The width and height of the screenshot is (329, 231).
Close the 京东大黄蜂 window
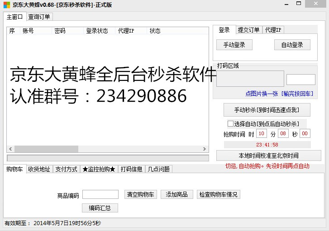click(x=315, y=4)
